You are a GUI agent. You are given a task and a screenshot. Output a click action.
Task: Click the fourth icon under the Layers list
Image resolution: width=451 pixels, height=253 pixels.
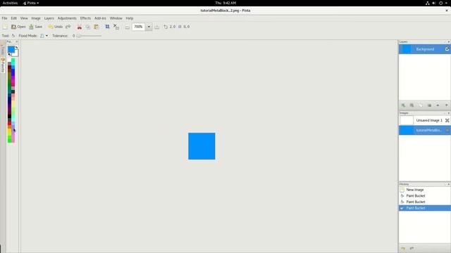[429, 105]
